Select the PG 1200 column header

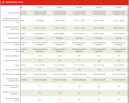click(59, 7)
